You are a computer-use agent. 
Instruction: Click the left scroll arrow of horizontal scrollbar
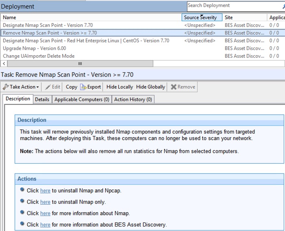[x=4, y=63]
